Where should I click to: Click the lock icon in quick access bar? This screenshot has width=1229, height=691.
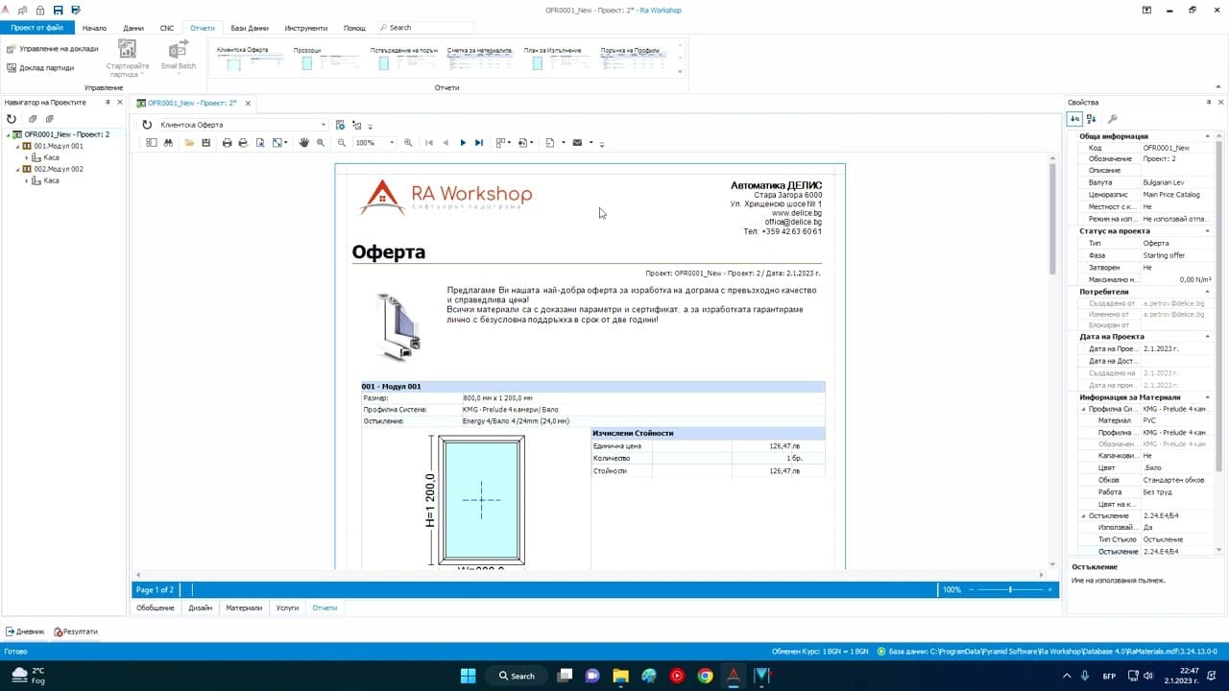(39, 10)
